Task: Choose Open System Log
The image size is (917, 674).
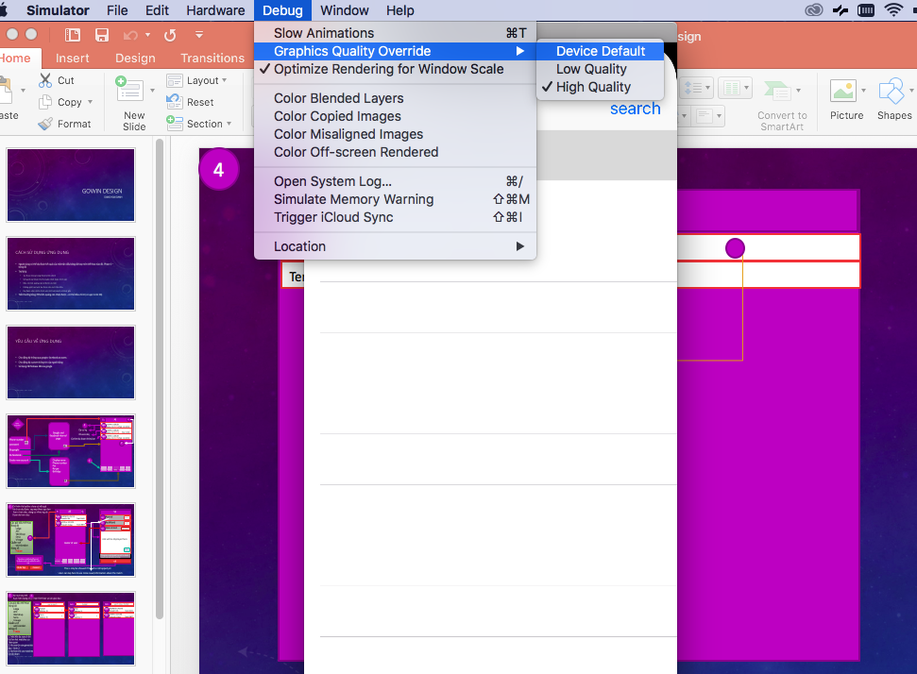Action: coord(396,181)
